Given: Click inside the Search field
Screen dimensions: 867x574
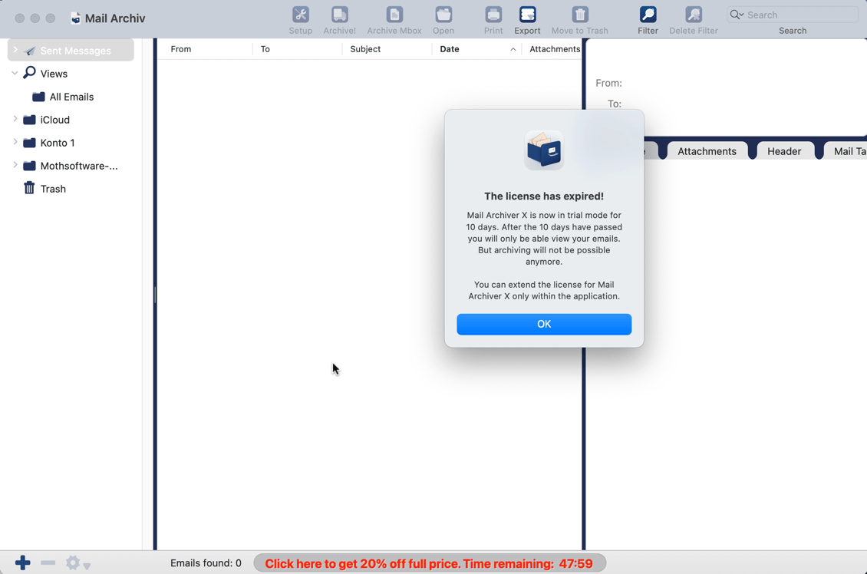Looking at the screenshot, I should [x=798, y=15].
